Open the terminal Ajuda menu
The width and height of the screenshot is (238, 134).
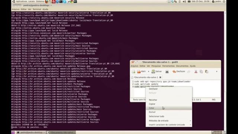tap(45, 9)
